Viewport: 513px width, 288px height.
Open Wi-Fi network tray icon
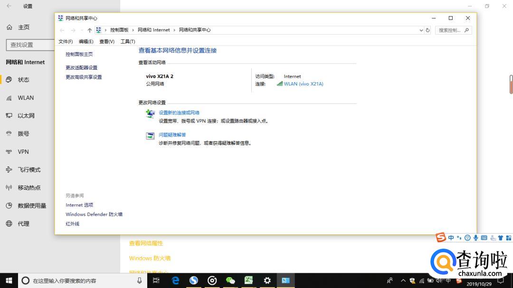[x=422, y=280]
